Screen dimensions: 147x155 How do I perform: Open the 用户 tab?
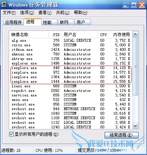tap(83, 22)
